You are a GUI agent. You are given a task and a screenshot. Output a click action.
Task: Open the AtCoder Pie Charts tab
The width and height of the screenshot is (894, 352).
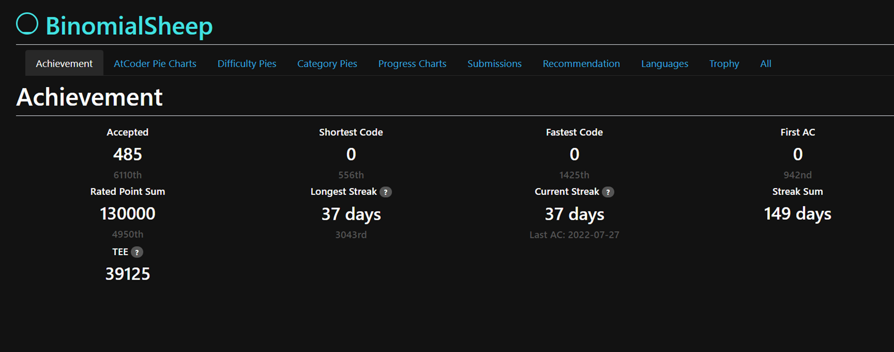point(155,64)
